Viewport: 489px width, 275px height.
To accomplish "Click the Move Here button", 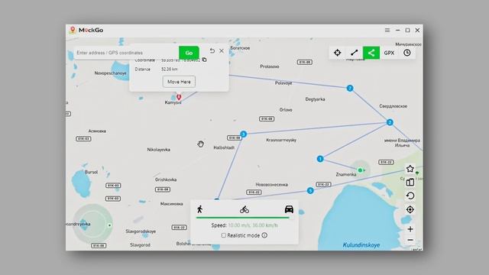I will click(x=179, y=82).
